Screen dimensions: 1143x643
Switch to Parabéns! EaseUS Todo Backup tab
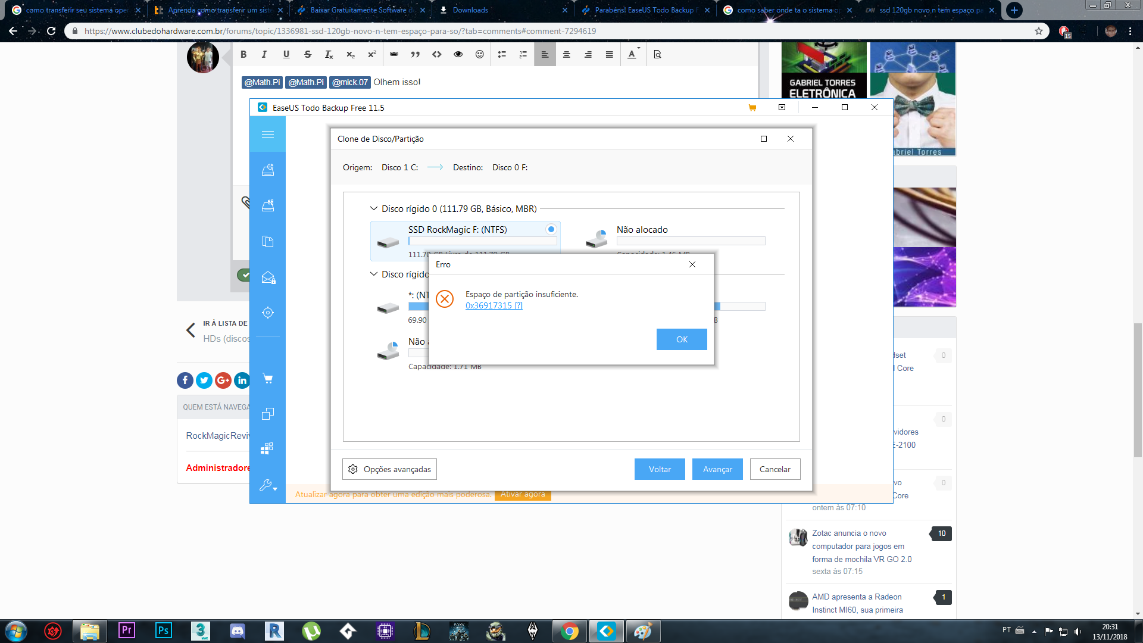tap(645, 10)
